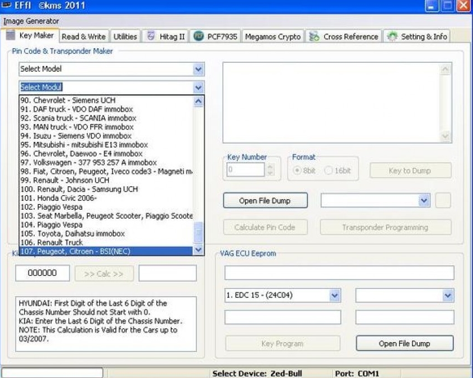Select '99. Renault - Johnson UCH'
The height and width of the screenshot is (378, 473).
click(106, 181)
